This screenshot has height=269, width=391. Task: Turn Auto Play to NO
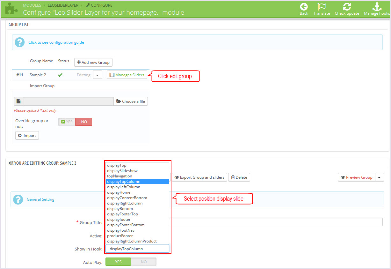pos(144,262)
